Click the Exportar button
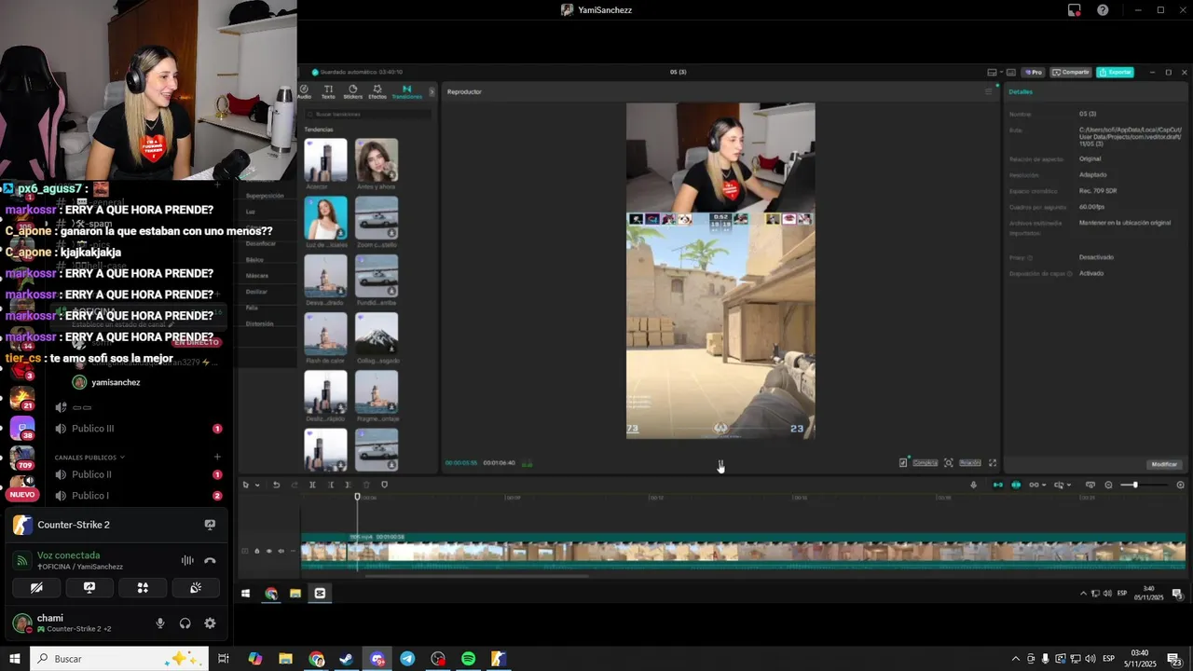 click(x=1116, y=72)
